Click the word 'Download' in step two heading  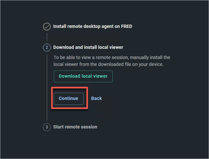63,47
